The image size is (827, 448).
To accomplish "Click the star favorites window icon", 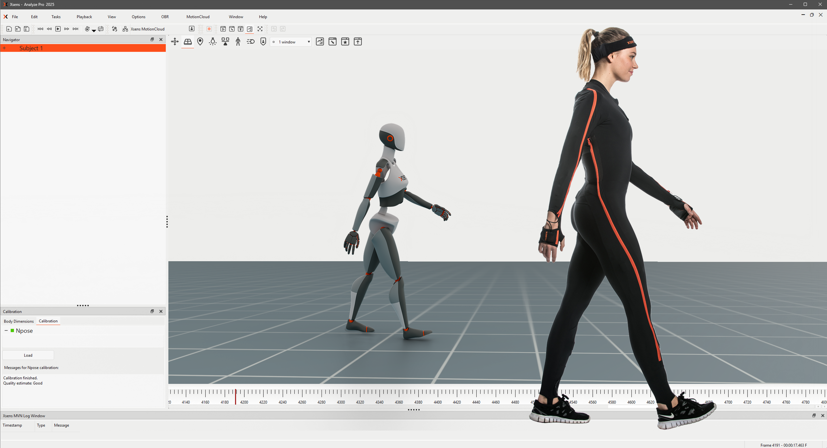I will pyautogui.click(x=345, y=42).
